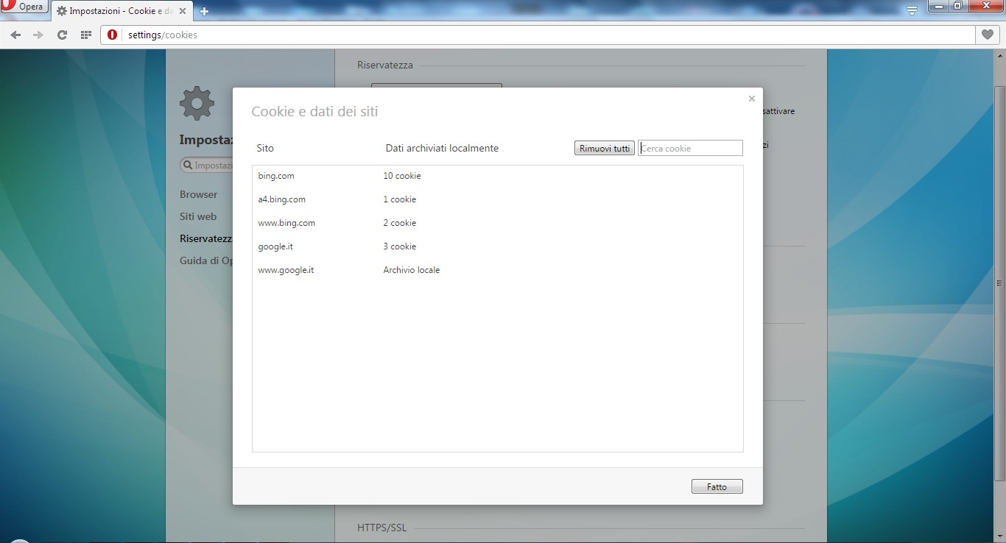Click the search icon in the settings search box
The height and width of the screenshot is (543, 1006).
tap(188, 165)
